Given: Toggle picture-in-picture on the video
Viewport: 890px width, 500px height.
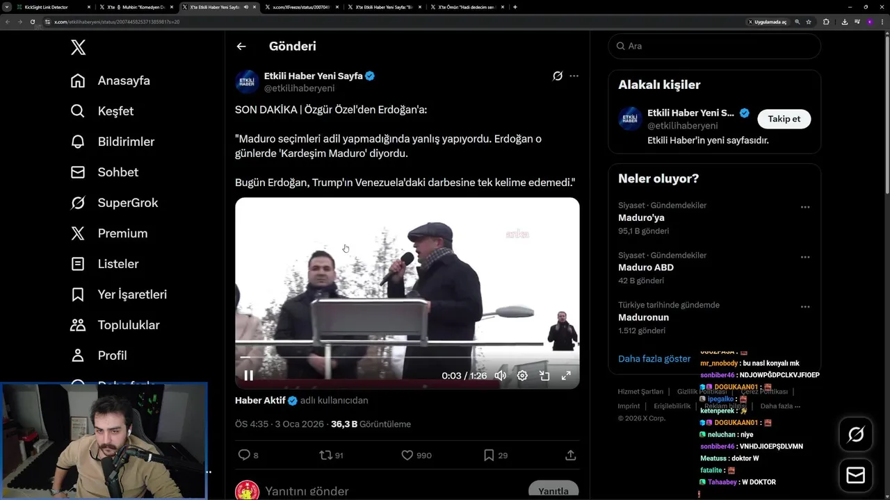Looking at the screenshot, I should click(544, 376).
